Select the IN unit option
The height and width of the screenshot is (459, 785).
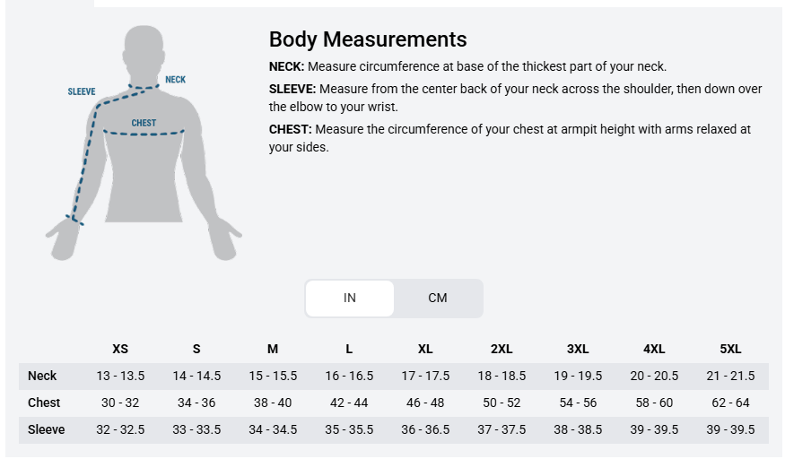coord(350,298)
